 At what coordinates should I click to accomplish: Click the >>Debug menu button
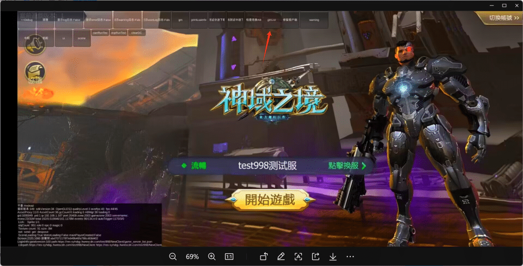(x=27, y=20)
